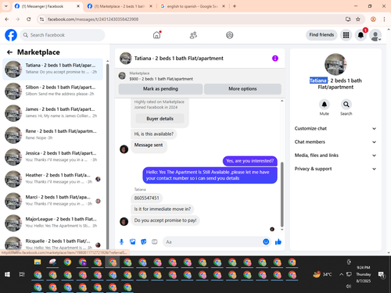Click the voice clip microphone icon
The image size is (391, 293).
121,242
